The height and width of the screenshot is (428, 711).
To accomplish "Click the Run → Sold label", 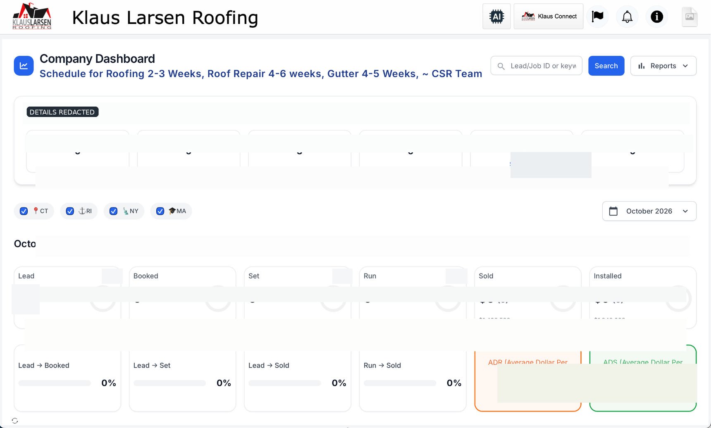I will (382, 366).
